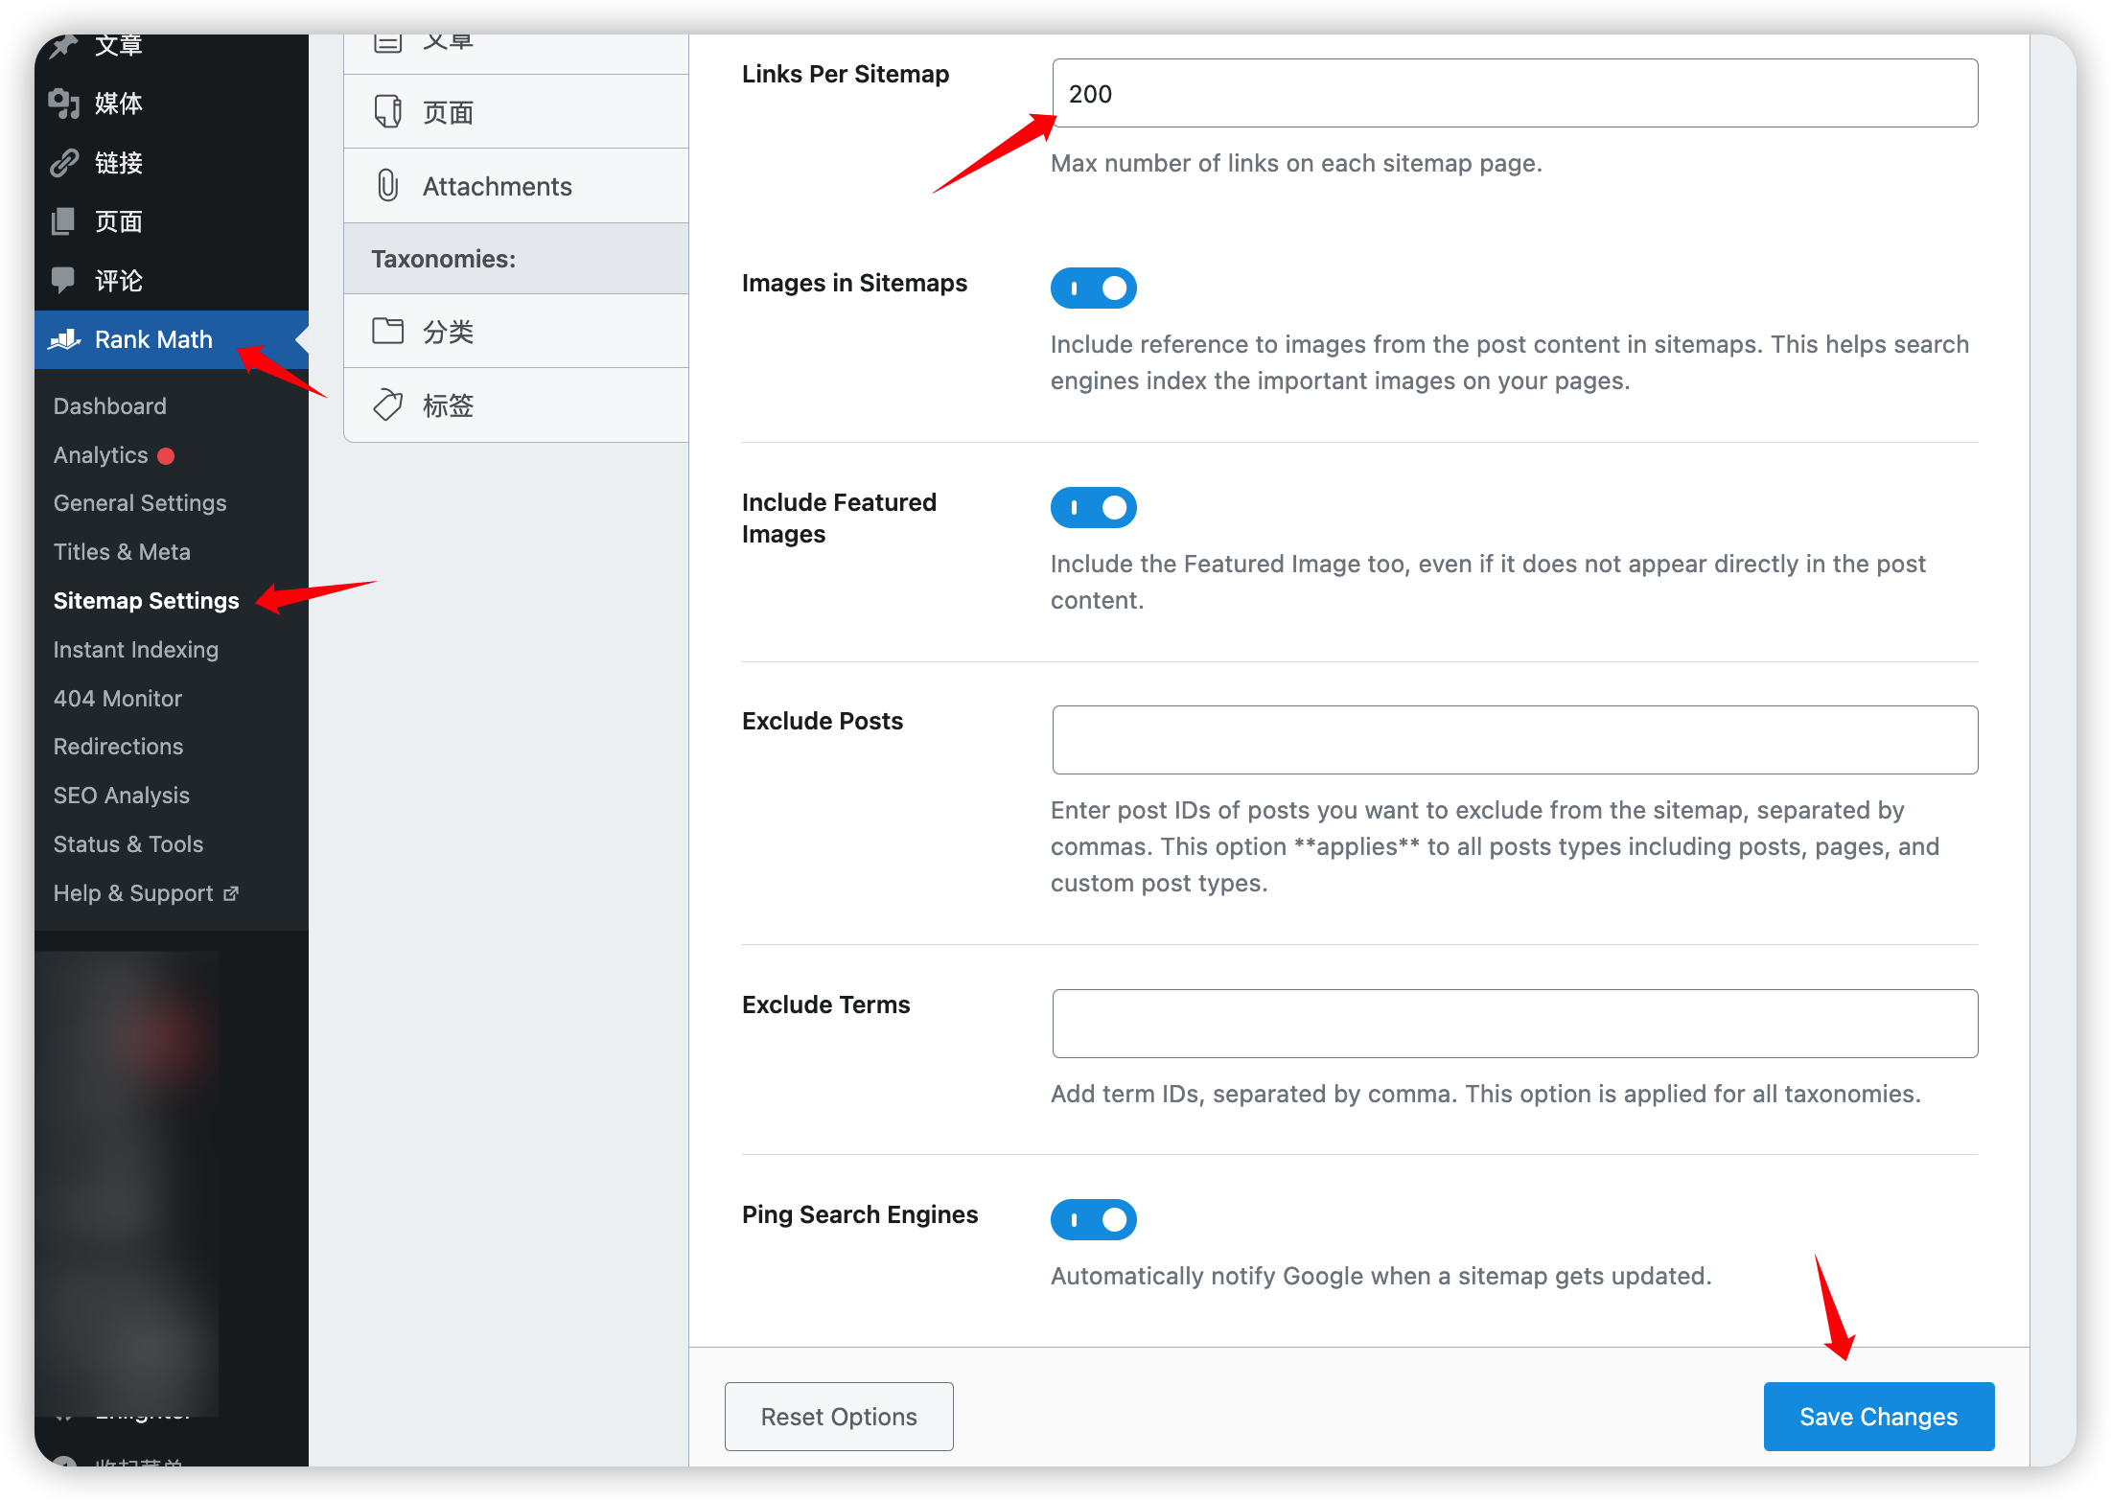This screenshot has height=1501, width=2111.
Task: Click the 评论 comments bubble icon
Action: (63, 280)
